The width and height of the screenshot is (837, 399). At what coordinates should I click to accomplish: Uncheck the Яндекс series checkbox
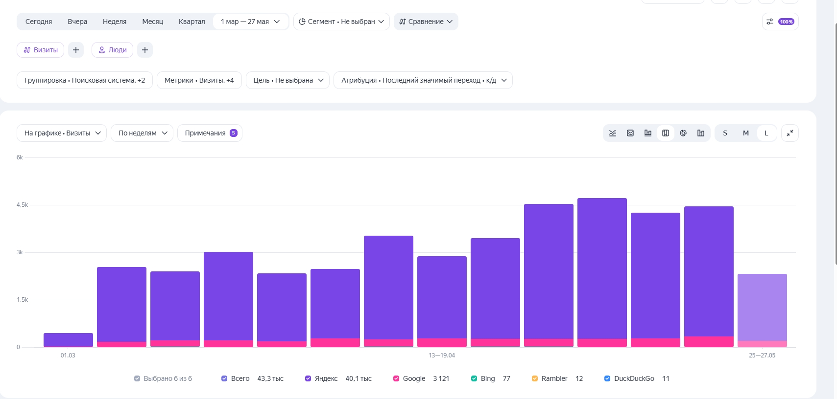[x=308, y=378]
